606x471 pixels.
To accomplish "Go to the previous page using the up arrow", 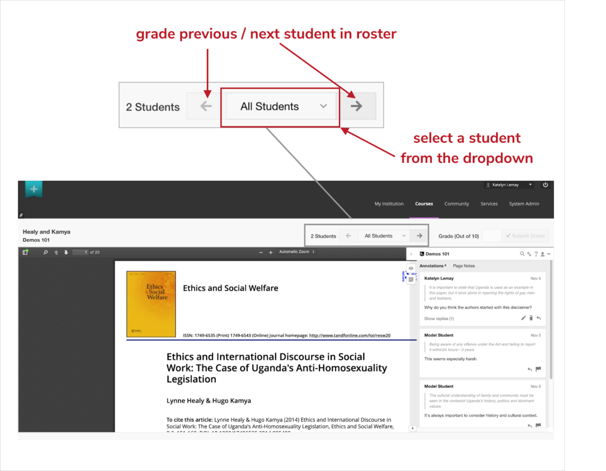I will tap(56, 251).
